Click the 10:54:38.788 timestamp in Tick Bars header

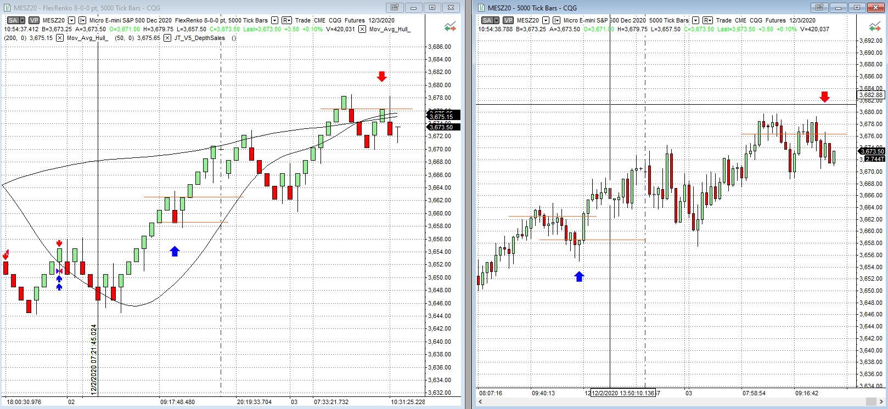[496, 29]
